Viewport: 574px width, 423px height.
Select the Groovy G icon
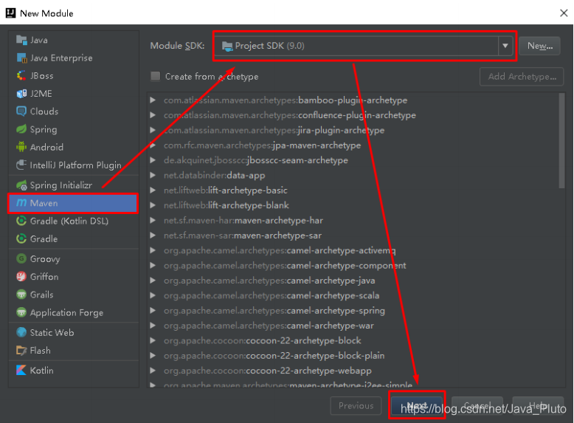(x=21, y=259)
